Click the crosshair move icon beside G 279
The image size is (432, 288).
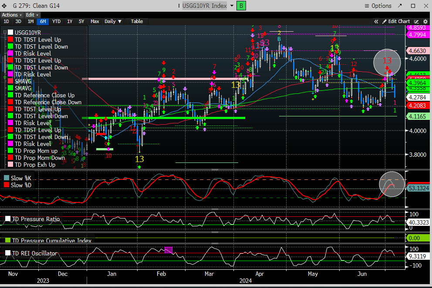(x=5, y=6)
